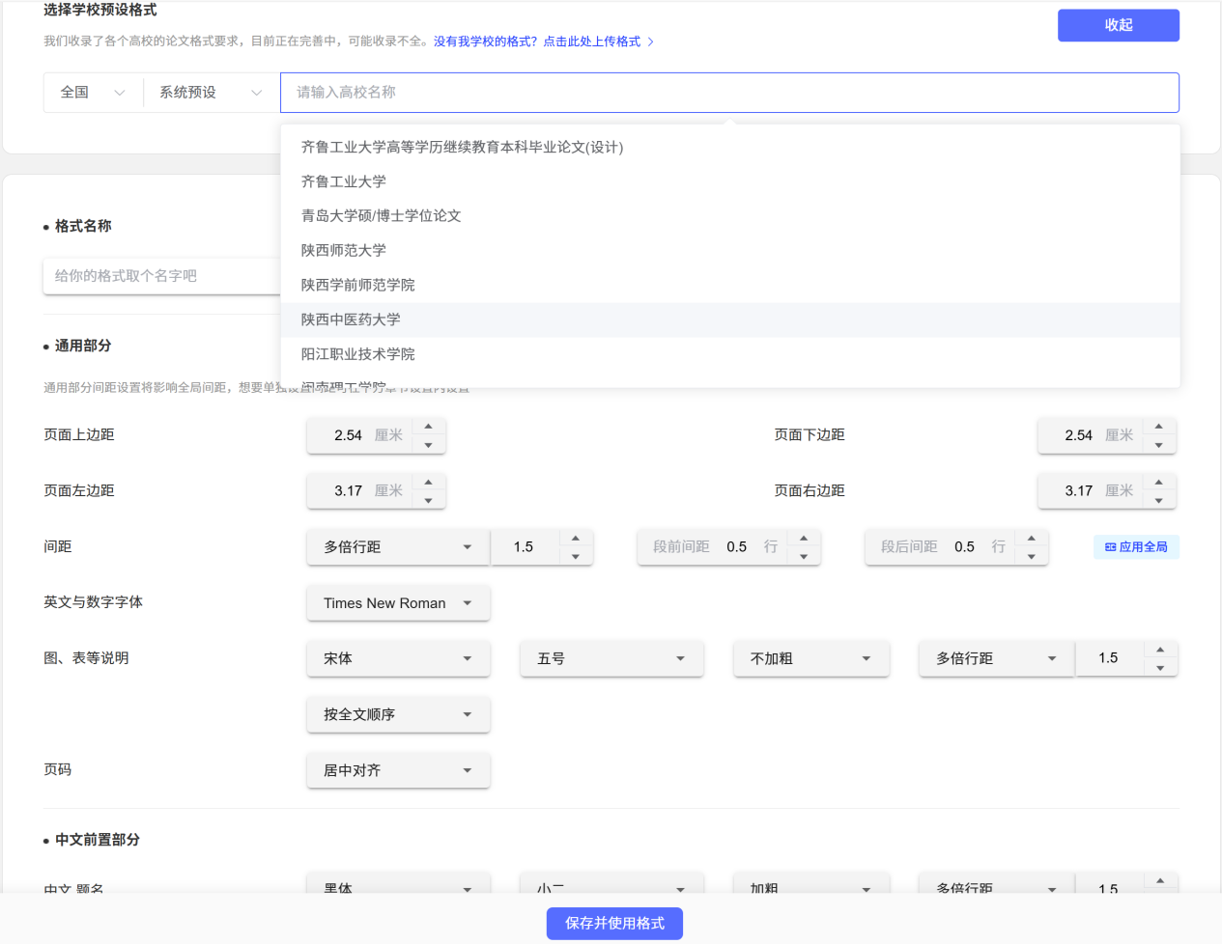Image resolution: width=1222 pixels, height=944 pixels.
Task: Decrease the 段前间距 value
Action: point(804,557)
